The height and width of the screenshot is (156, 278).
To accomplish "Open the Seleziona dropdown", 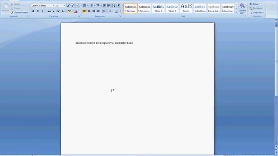I will 257,13.
